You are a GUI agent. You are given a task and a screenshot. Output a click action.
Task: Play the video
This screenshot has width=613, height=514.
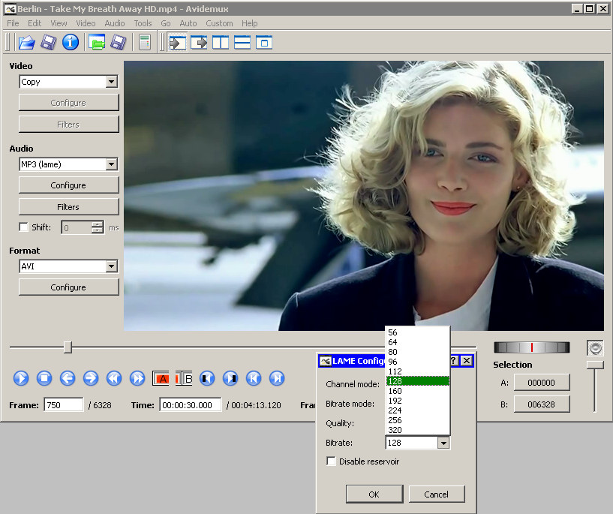coord(21,378)
